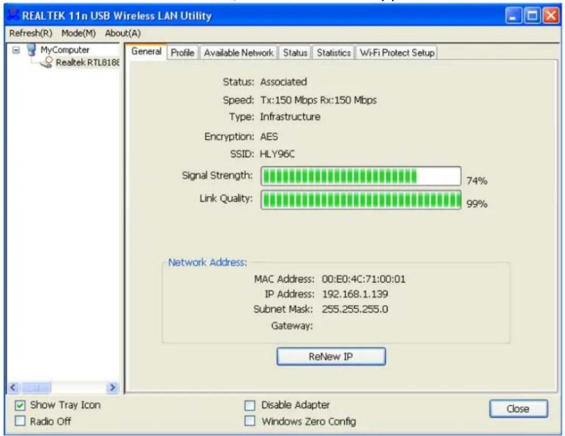Open the Available Network tab
This screenshot has height=436, width=565.
239,53
